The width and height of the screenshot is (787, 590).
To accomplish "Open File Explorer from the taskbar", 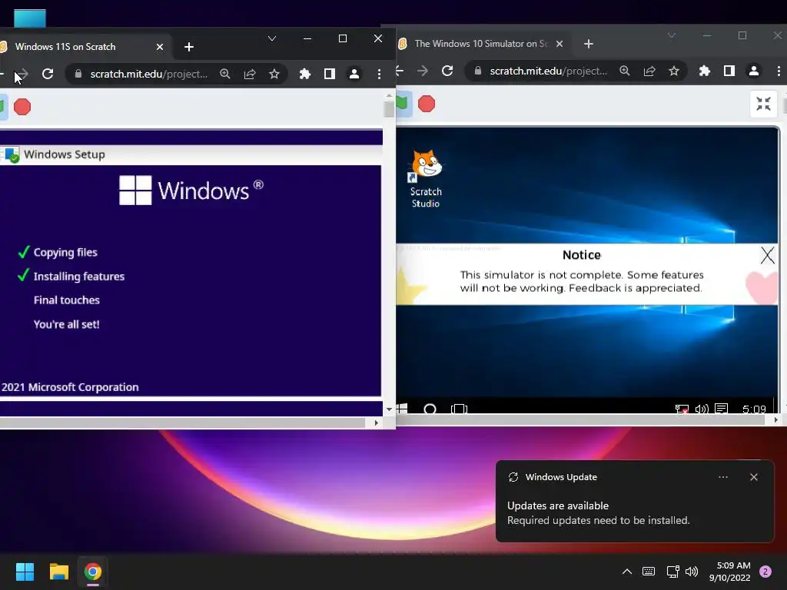I will pyautogui.click(x=58, y=572).
